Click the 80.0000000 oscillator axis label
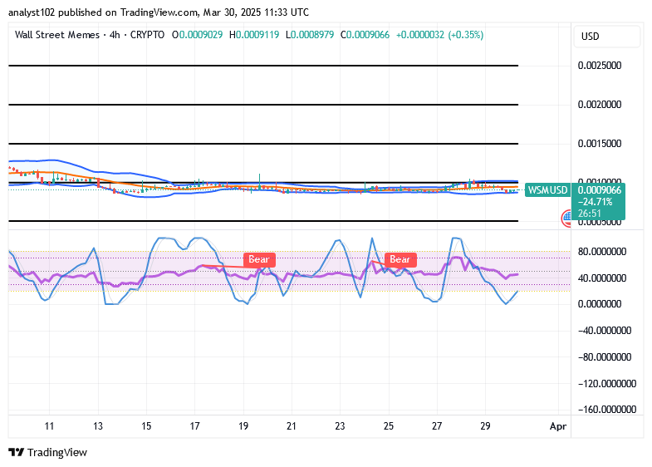 (602, 252)
